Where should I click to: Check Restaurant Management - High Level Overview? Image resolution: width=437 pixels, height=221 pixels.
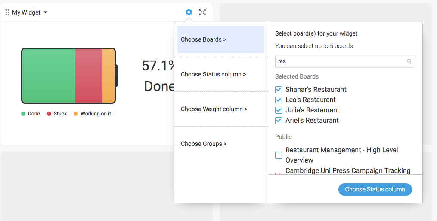(279, 155)
